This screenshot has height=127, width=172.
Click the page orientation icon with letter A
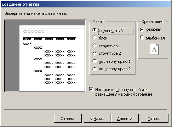tap(154, 49)
